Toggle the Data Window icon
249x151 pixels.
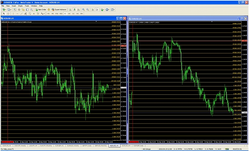pos(19,10)
